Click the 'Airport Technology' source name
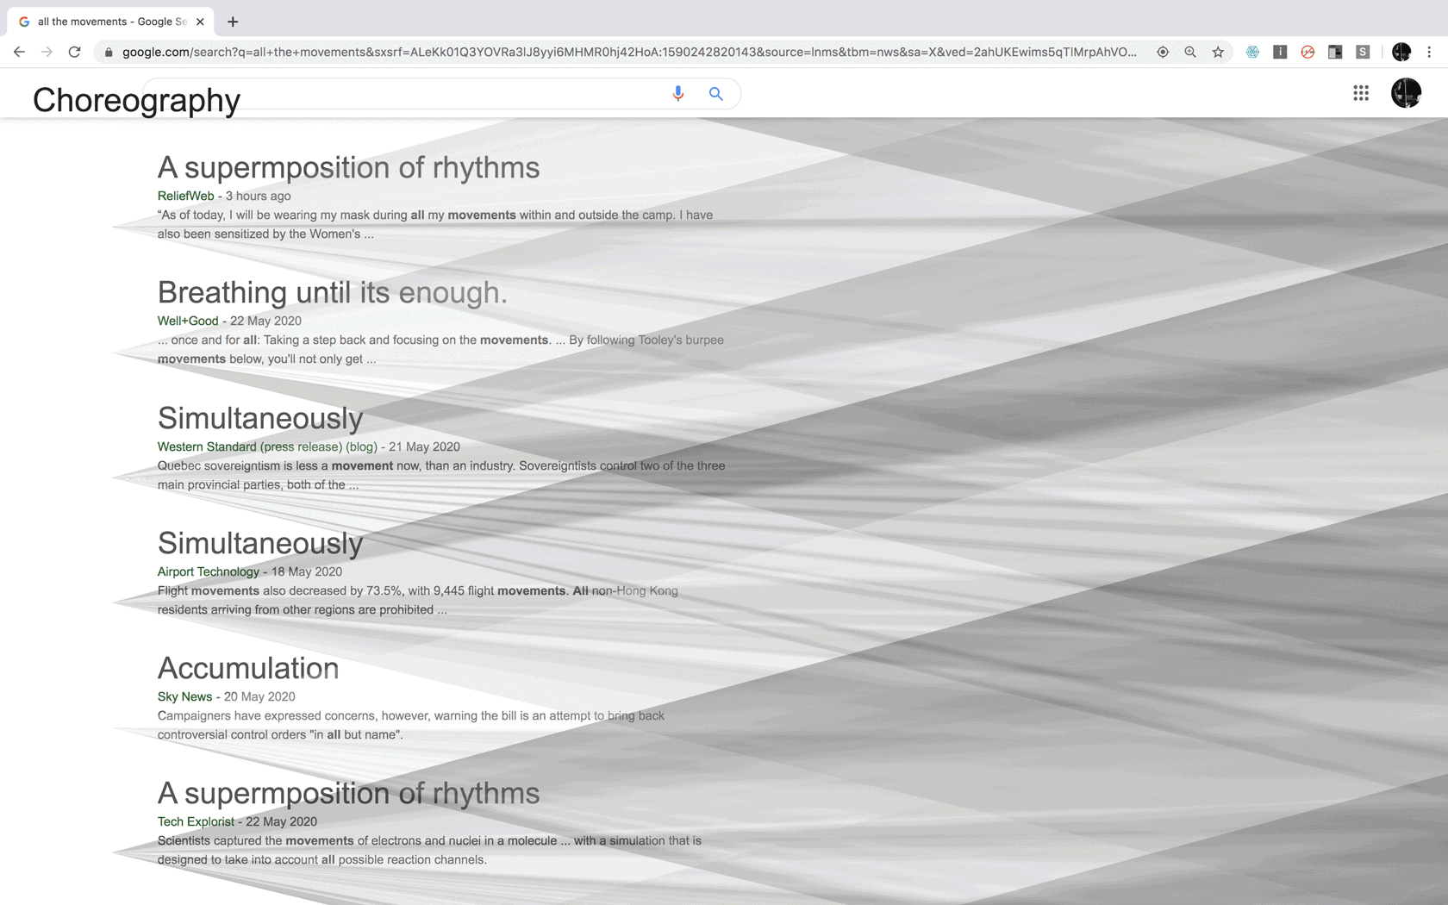Screen dimensions: 1448x905 208,571
